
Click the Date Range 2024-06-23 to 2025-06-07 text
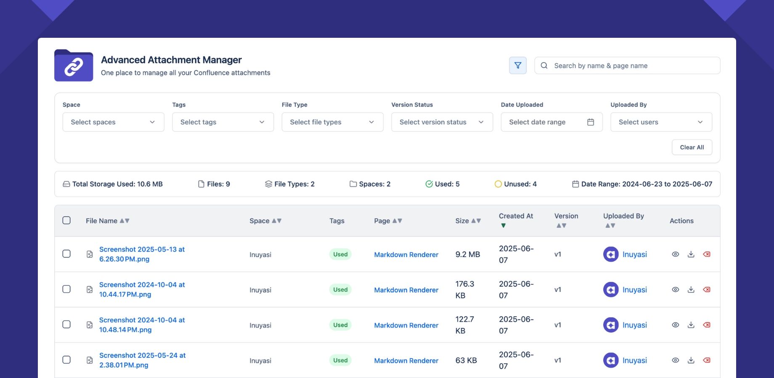pyautogui.click(x=647, y=184)
